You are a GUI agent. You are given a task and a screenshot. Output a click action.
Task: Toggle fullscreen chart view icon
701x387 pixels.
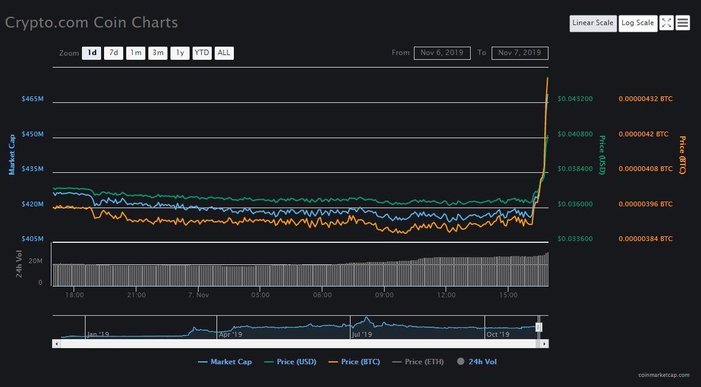click(x=666, y=23)
